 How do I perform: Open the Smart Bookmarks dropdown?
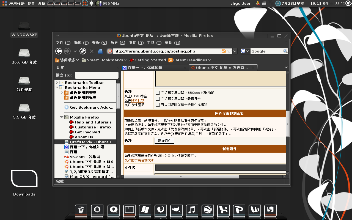104,60
